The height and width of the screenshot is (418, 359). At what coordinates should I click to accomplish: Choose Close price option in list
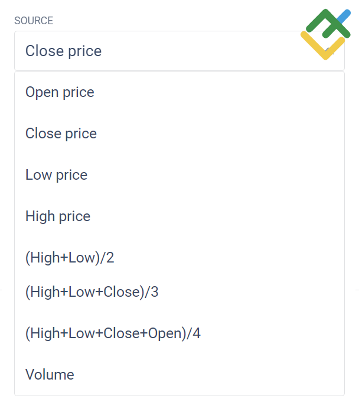click(x=179, y=134)
